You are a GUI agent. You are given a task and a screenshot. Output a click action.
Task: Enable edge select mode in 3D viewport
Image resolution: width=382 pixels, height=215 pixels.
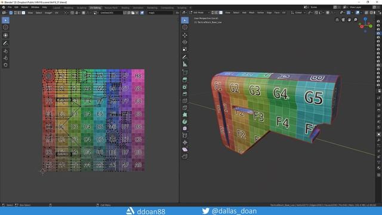coord(217,13)
